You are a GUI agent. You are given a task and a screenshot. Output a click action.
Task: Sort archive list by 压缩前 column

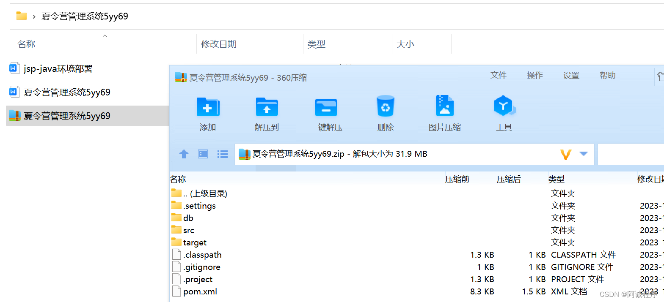(457, 179)
